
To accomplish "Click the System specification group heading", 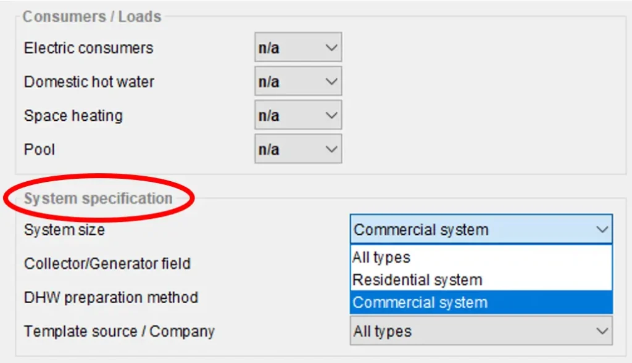I will tap(98, 198).
